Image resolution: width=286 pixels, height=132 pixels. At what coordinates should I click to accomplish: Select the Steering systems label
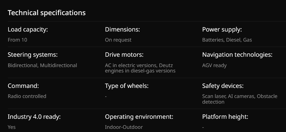pyautogui.click(x=32, y=55)
